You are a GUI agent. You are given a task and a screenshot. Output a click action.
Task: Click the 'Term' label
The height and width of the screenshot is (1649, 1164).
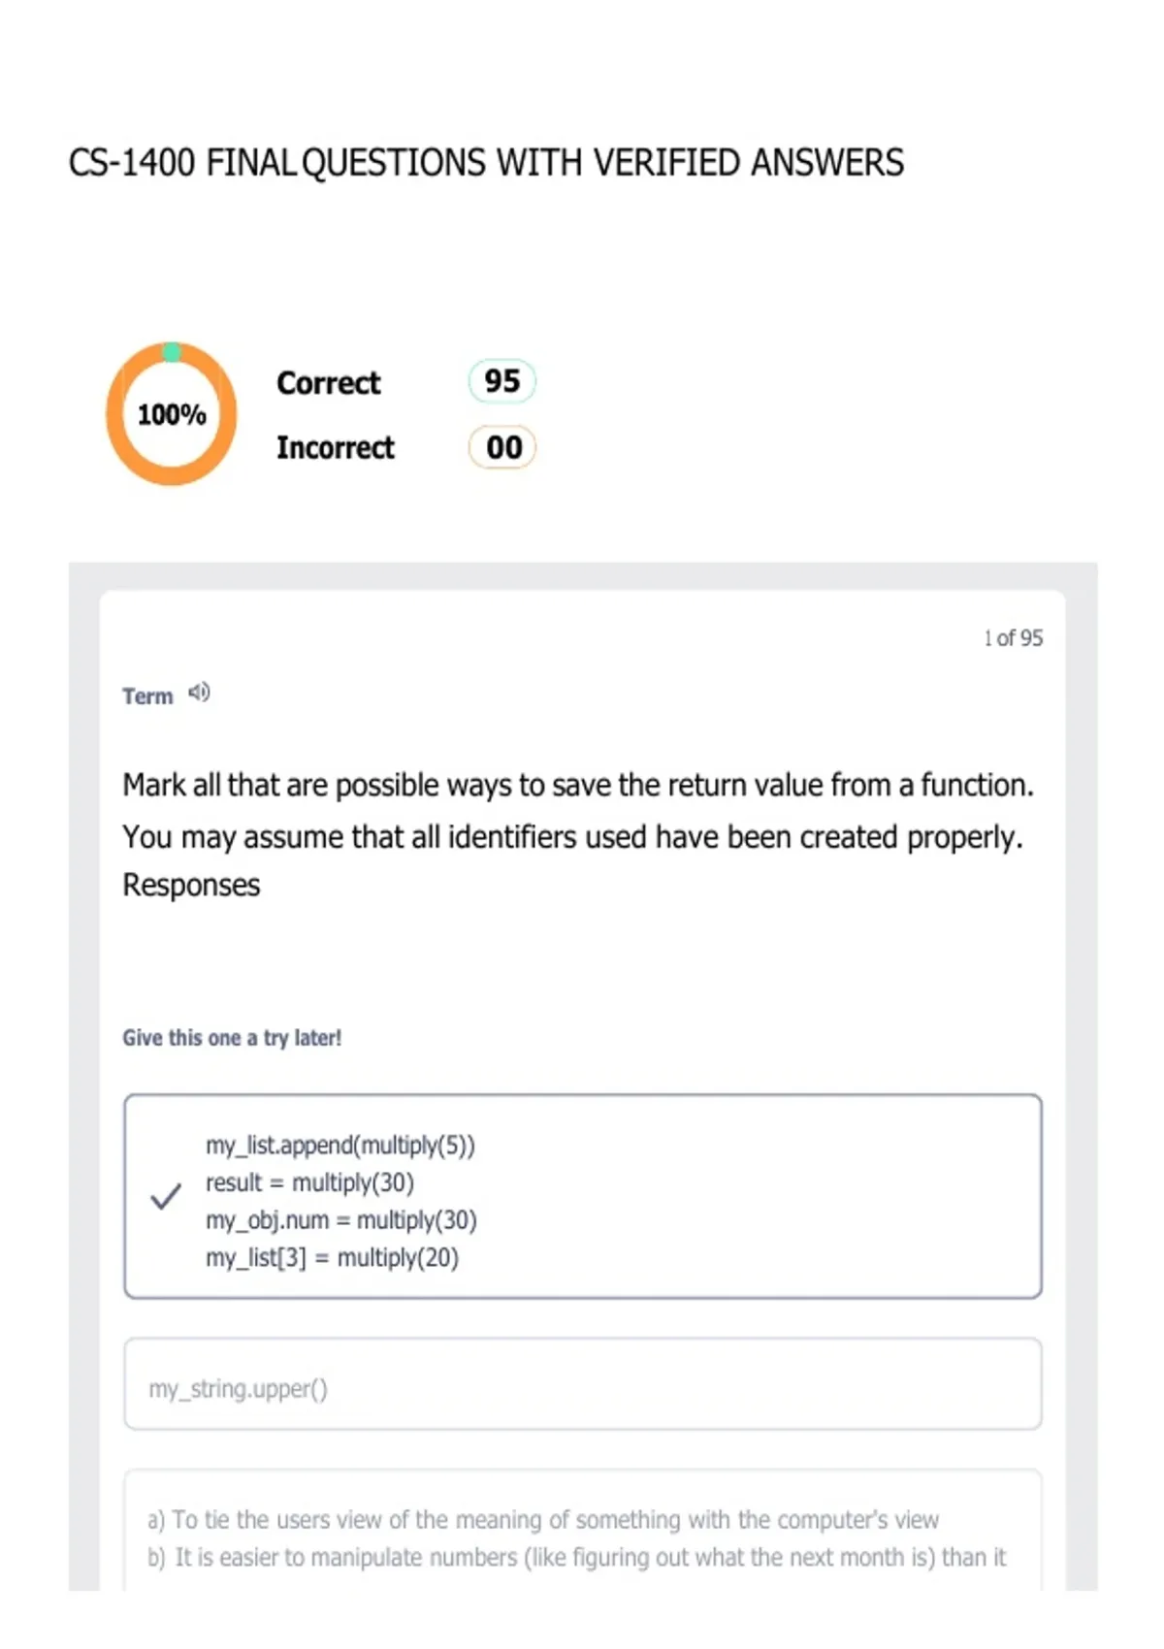(x=147, y=696)
